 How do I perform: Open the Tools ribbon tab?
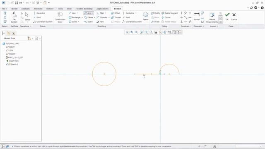point(60,9)
